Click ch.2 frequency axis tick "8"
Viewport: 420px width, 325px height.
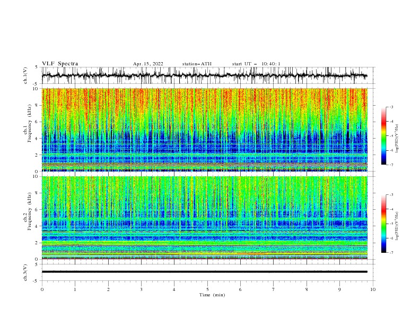[37, 193]
